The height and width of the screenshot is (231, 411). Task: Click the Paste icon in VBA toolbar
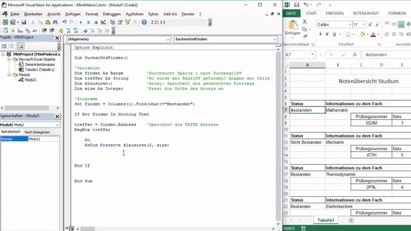coord(48,22)
